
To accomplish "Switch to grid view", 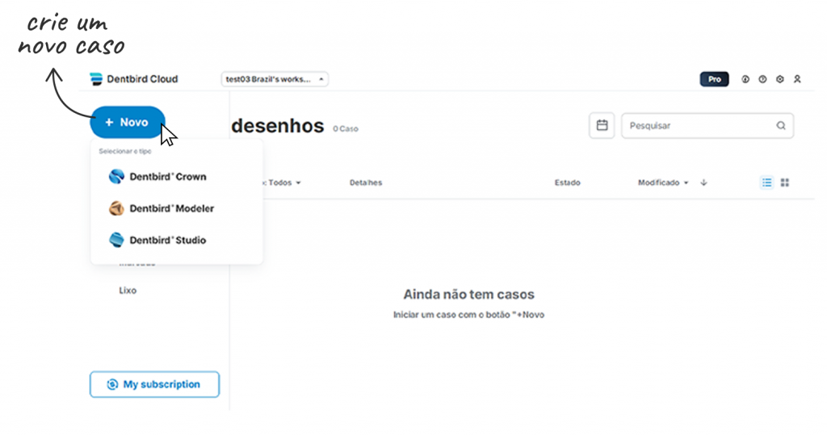I will pos(785,182).
